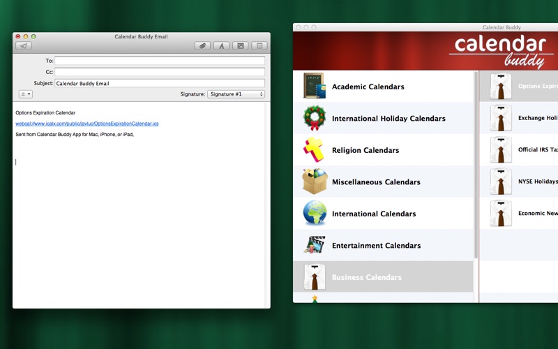
Task: Click the shirt icon next to Economic News
Action: [501, 213]
